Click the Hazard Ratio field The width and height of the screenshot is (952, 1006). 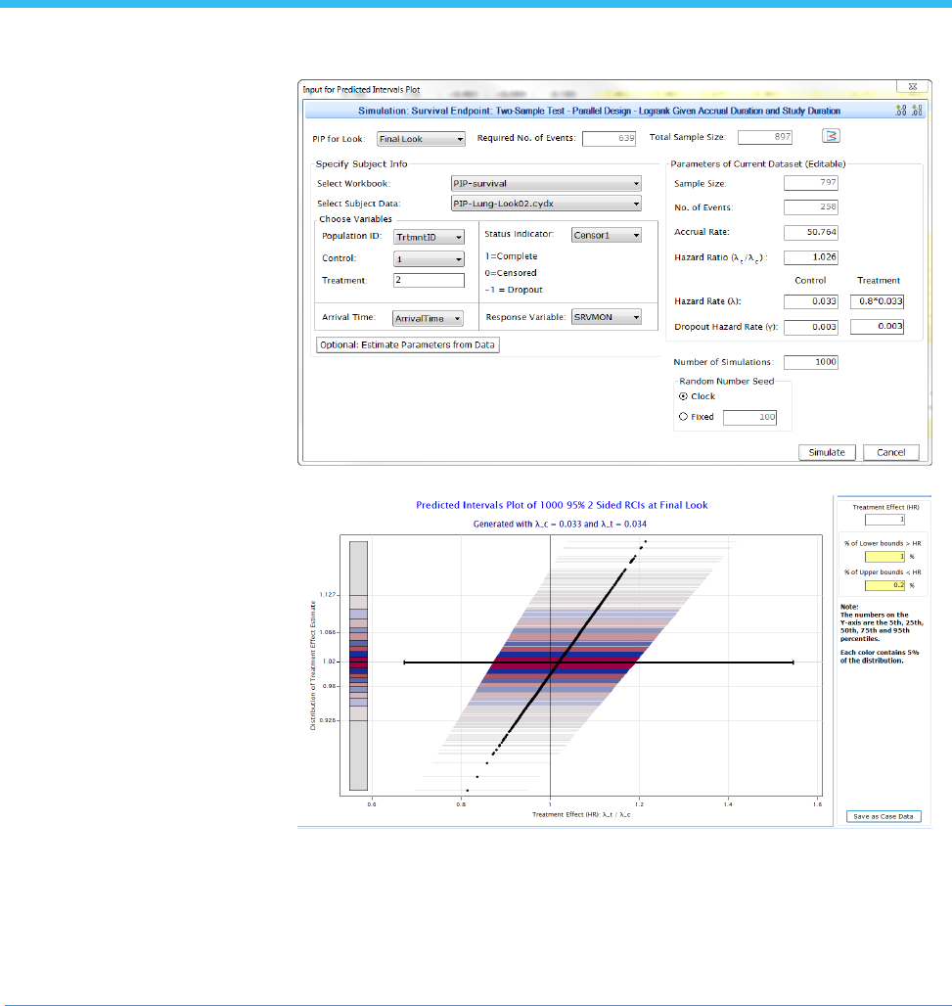click(811, 257)
